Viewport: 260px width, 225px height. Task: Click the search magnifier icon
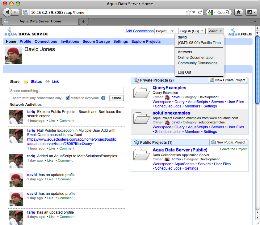tap(228, 12)
